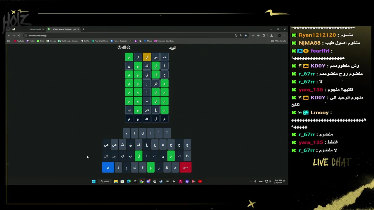Open the Instagram Downloader bookmark
Image resolution: width=374 pixels, height=210 pixels.
[x=164, y=41]
